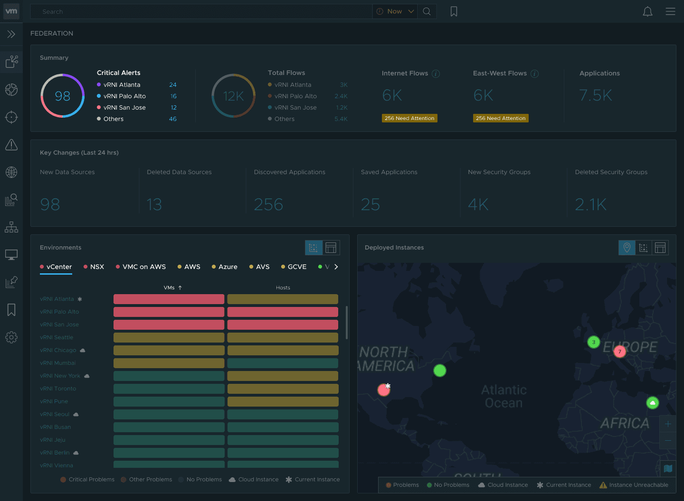684x501 pixels.
Task: Click the 12K total flows donut
Action: click(x=234, y=96)
